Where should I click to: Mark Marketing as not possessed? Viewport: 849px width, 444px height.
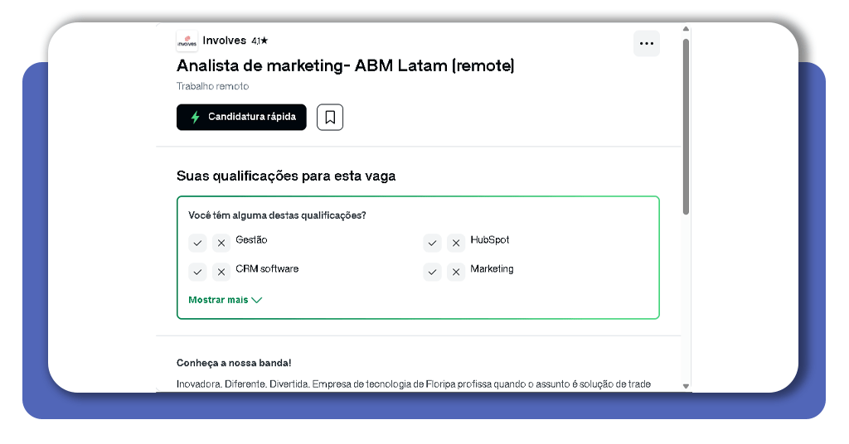click(456, 272)
